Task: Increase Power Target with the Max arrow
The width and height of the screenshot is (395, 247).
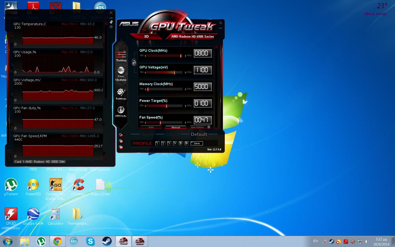Action: 185,106
